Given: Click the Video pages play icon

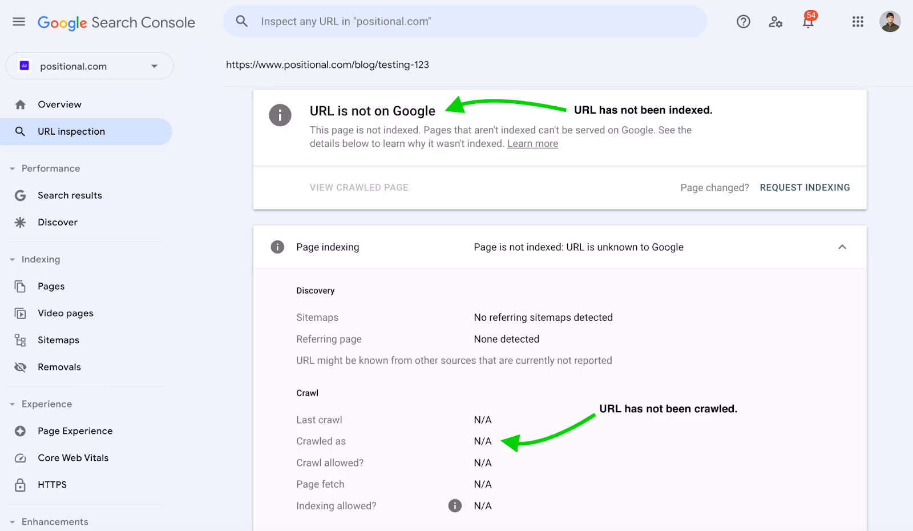Looking at the screenshot, I should coord(21,313).
